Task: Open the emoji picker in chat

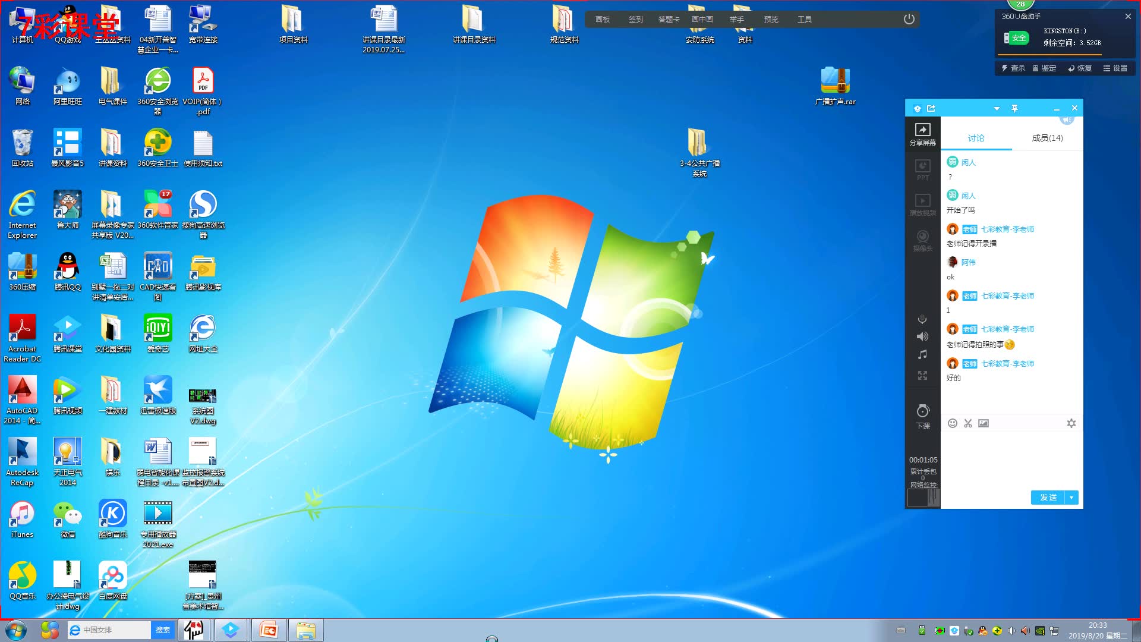Action: (952, 423)
